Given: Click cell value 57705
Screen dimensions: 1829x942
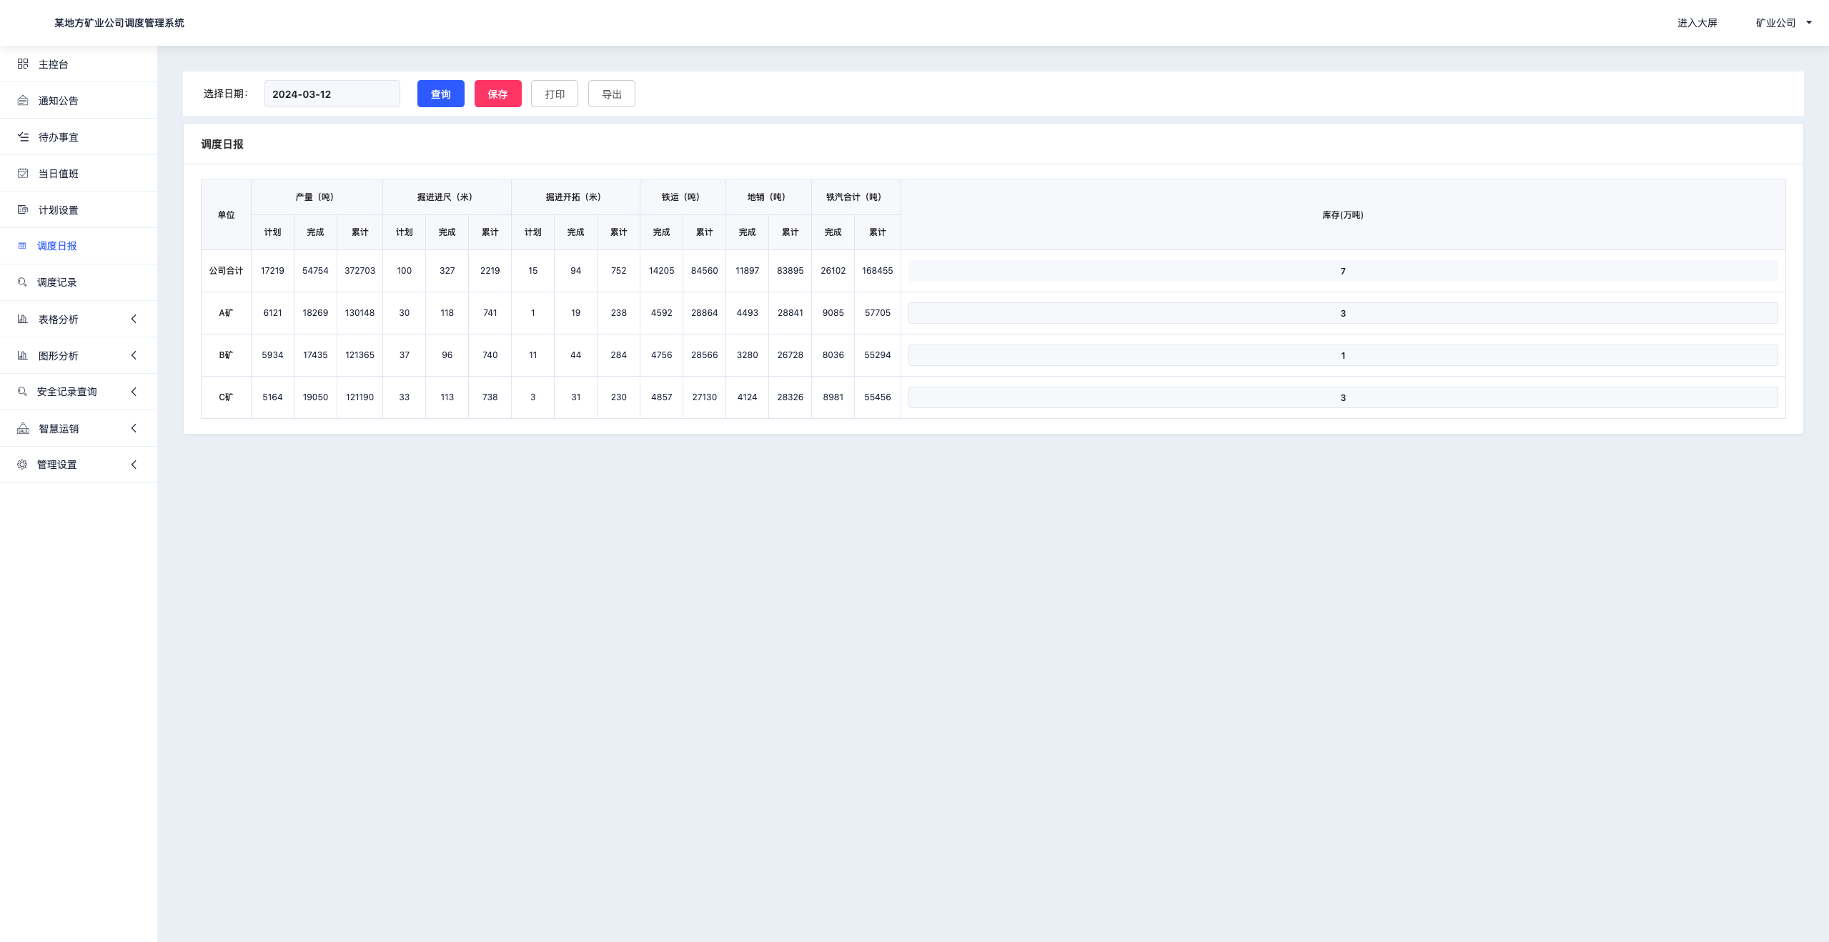Looking at the screenshot, I should [x=878, y=313].
